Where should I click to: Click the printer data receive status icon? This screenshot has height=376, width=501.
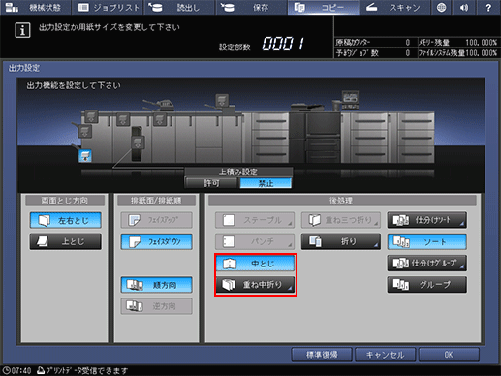pyautogui.click(x=41, y=370)
